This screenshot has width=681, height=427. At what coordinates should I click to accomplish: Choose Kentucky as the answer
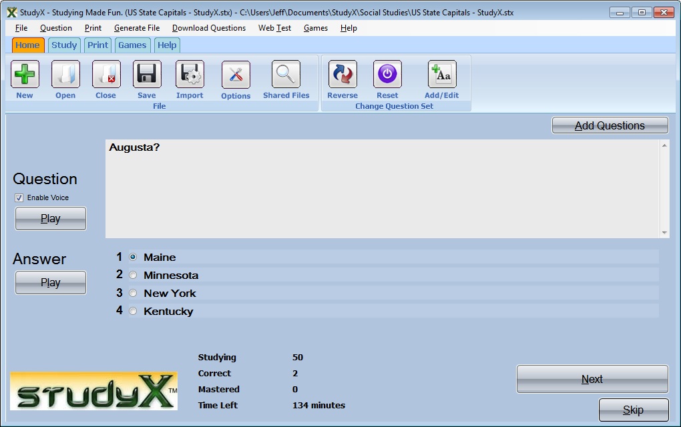(132, 311)
